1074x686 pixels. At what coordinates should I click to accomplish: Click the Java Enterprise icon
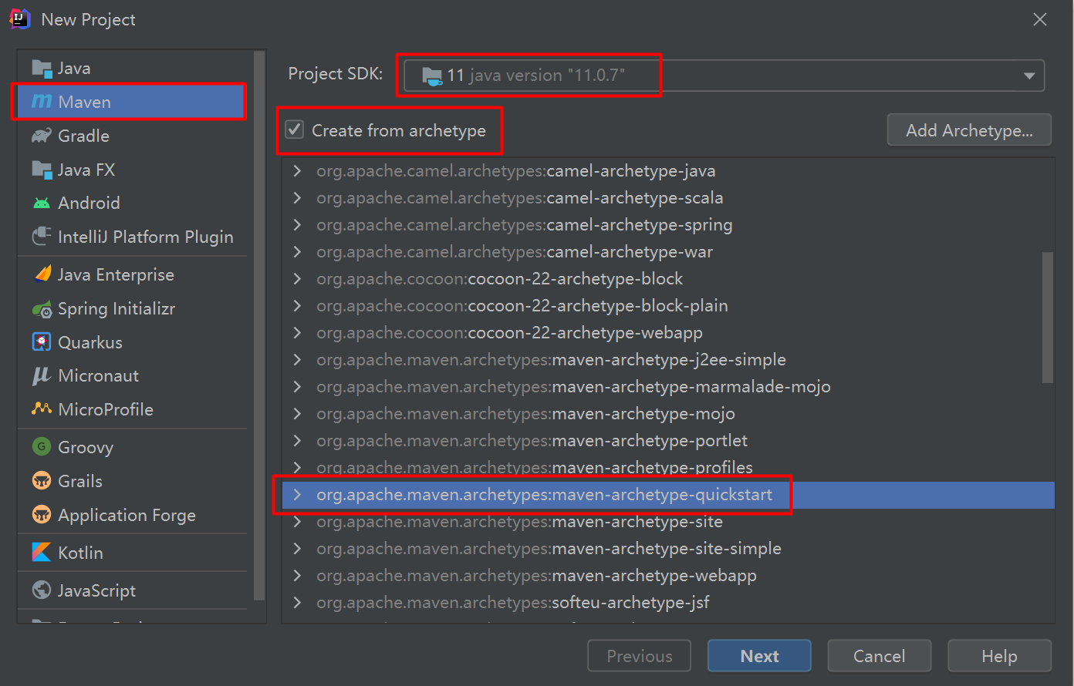pos(42,274)
